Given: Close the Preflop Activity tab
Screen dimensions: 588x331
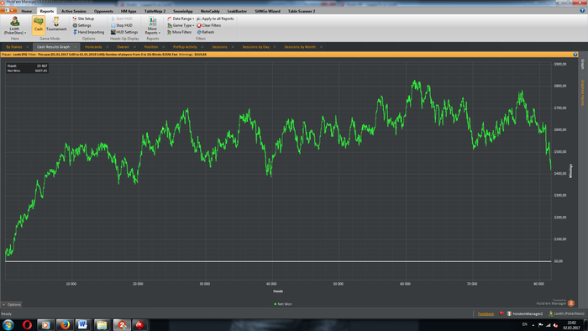Looking at the screenshot, I should tap(202, 47).
